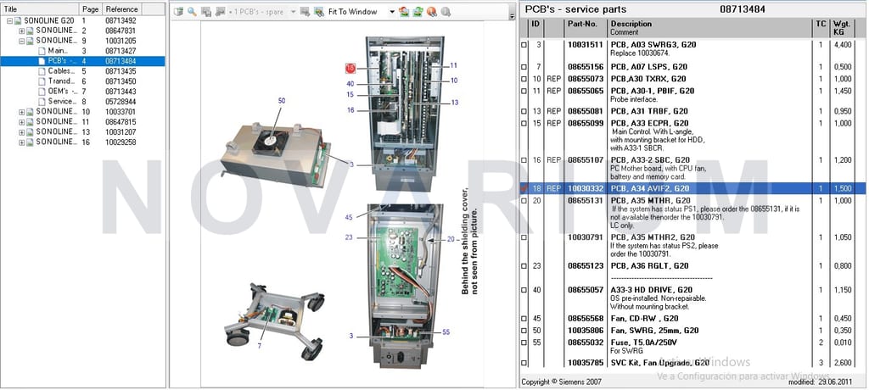Click hotspot label 50 above the fan
Viewport: 869px width, 390px height.
point(282,101)
